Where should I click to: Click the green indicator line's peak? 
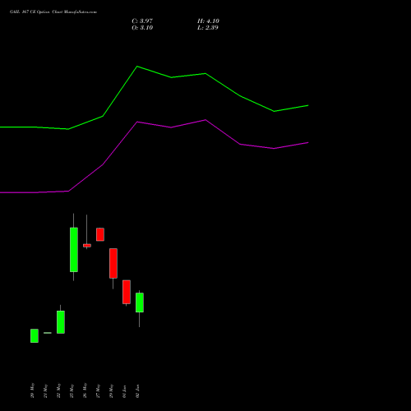click(137, 67)
